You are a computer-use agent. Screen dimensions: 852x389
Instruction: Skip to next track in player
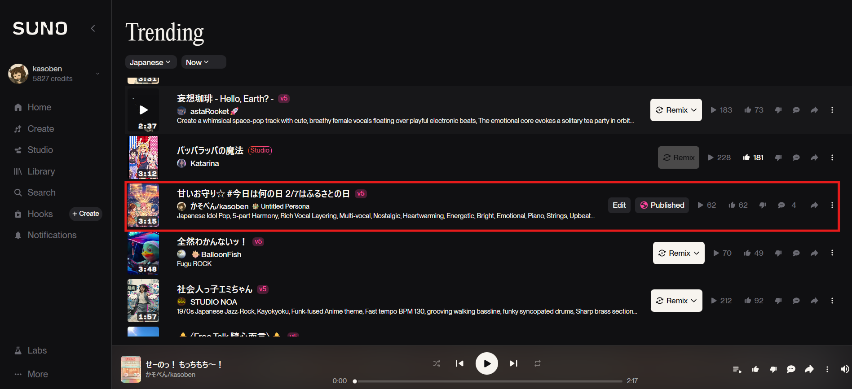[x=513, y=363]
